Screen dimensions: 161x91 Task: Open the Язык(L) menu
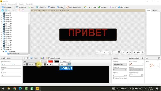coord(21,4)
